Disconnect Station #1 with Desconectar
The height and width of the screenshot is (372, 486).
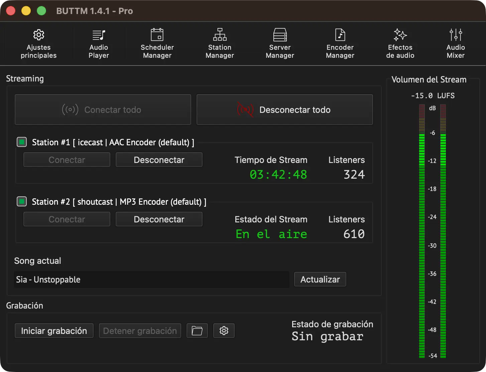tap(159, 160)
